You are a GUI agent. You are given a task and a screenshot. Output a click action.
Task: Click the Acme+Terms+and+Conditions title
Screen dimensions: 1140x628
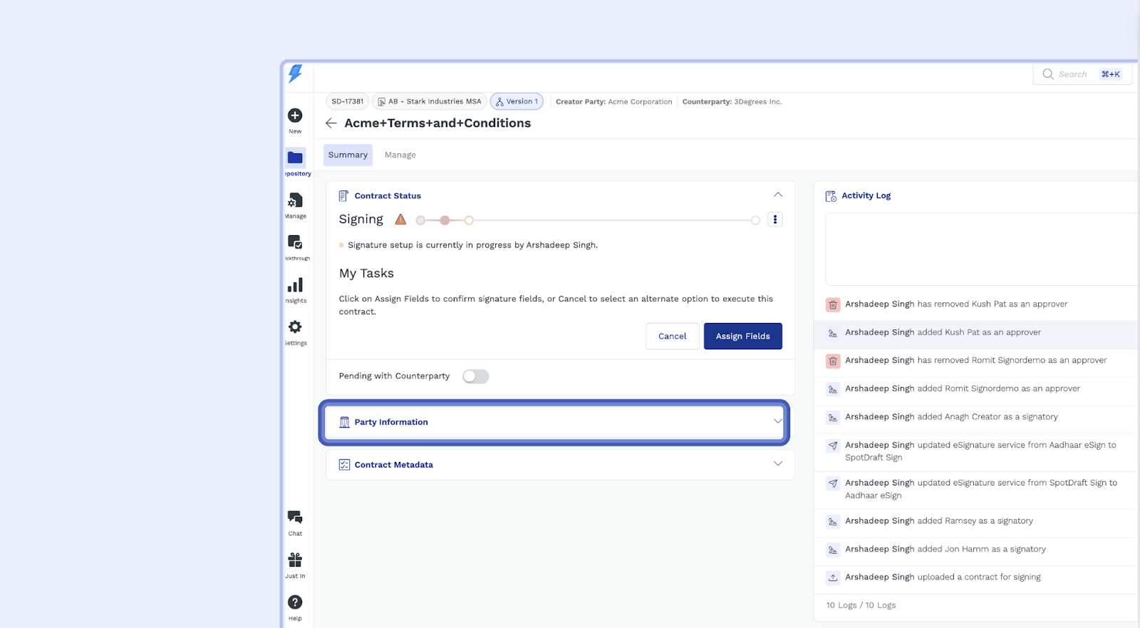click(x=437, y=123)
